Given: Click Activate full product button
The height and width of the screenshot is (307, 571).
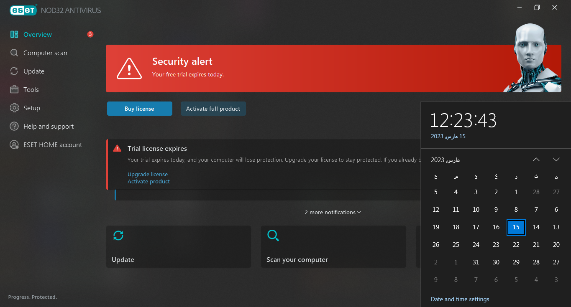Looking at the screenshot, I should point(213,109).
